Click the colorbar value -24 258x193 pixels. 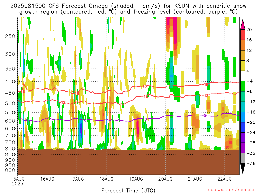[x=251, y=133]
